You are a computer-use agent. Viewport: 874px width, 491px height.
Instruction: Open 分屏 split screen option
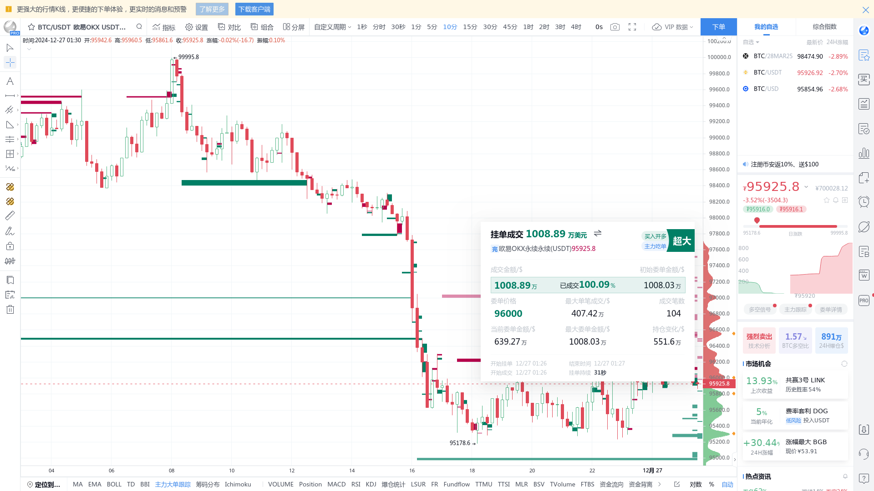click(x=294, y=27)
